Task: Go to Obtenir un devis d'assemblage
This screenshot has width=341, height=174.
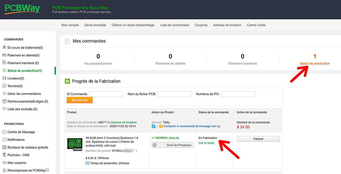Action: [133, 25]
